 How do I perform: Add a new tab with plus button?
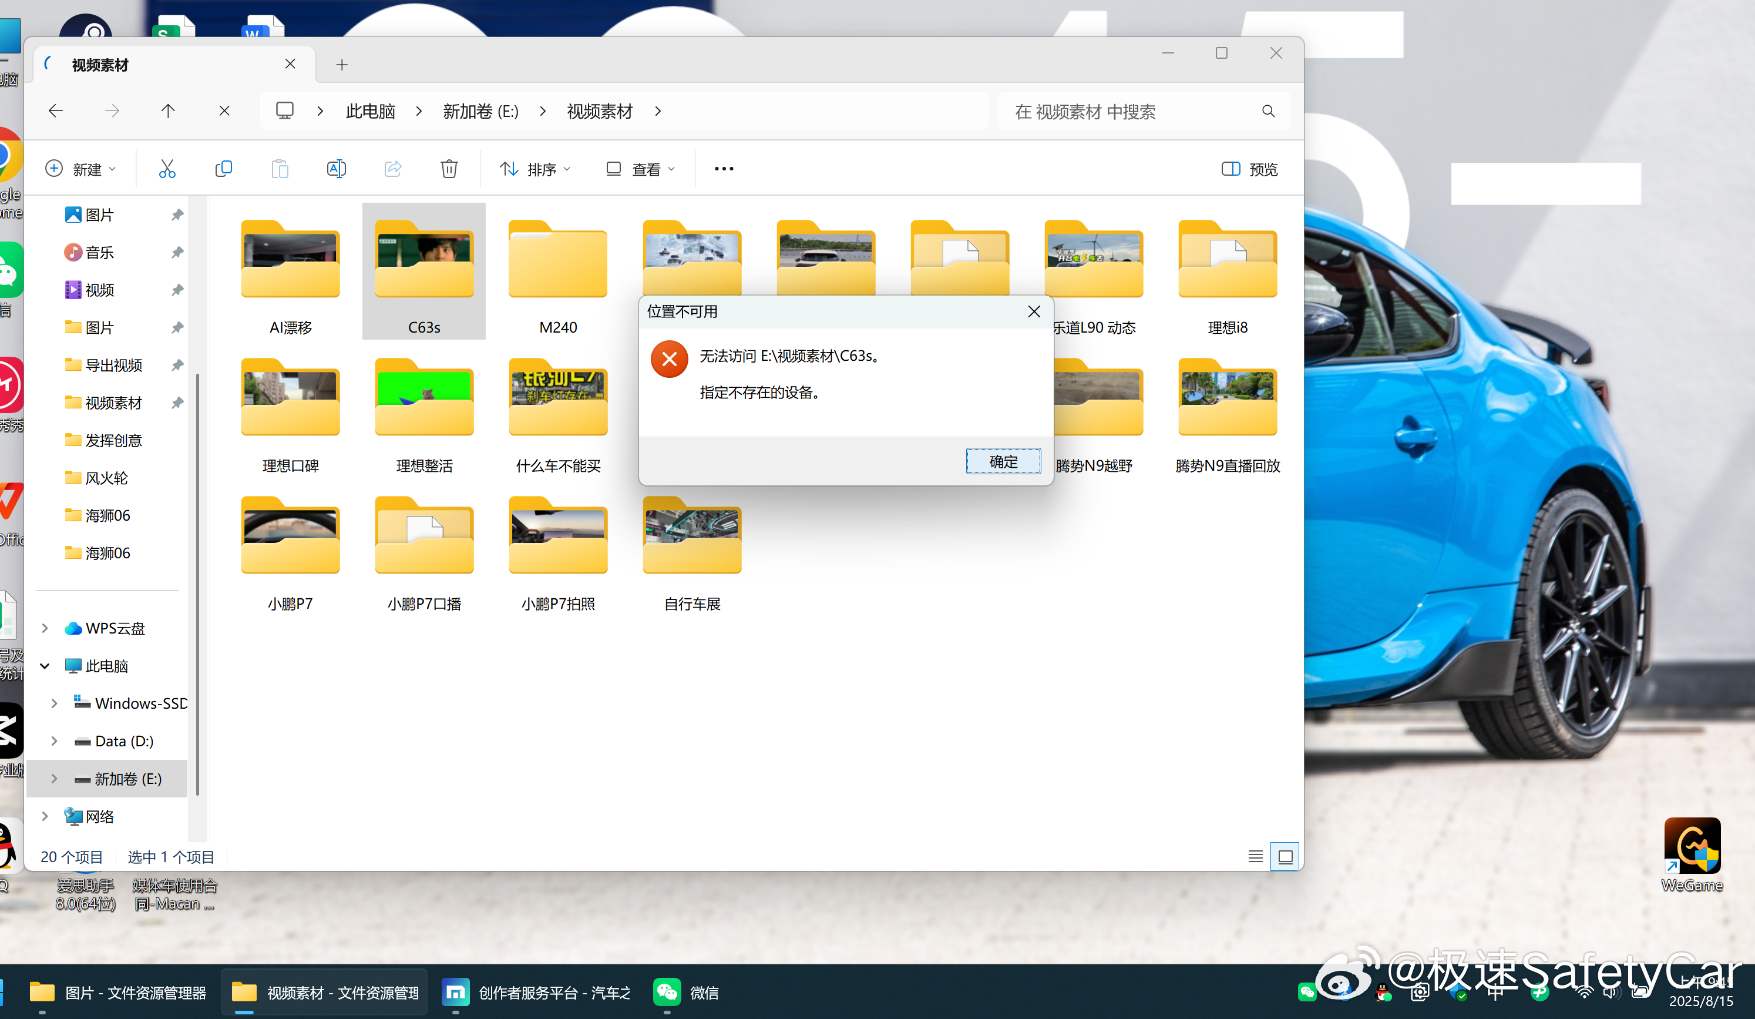(341, 65)
